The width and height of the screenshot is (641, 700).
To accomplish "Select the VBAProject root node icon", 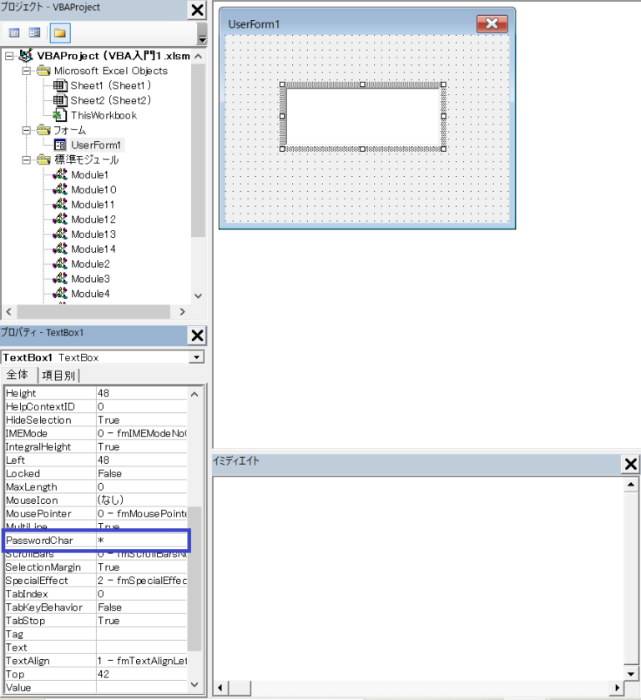I will pyautogui.click(x=26, y=56).
